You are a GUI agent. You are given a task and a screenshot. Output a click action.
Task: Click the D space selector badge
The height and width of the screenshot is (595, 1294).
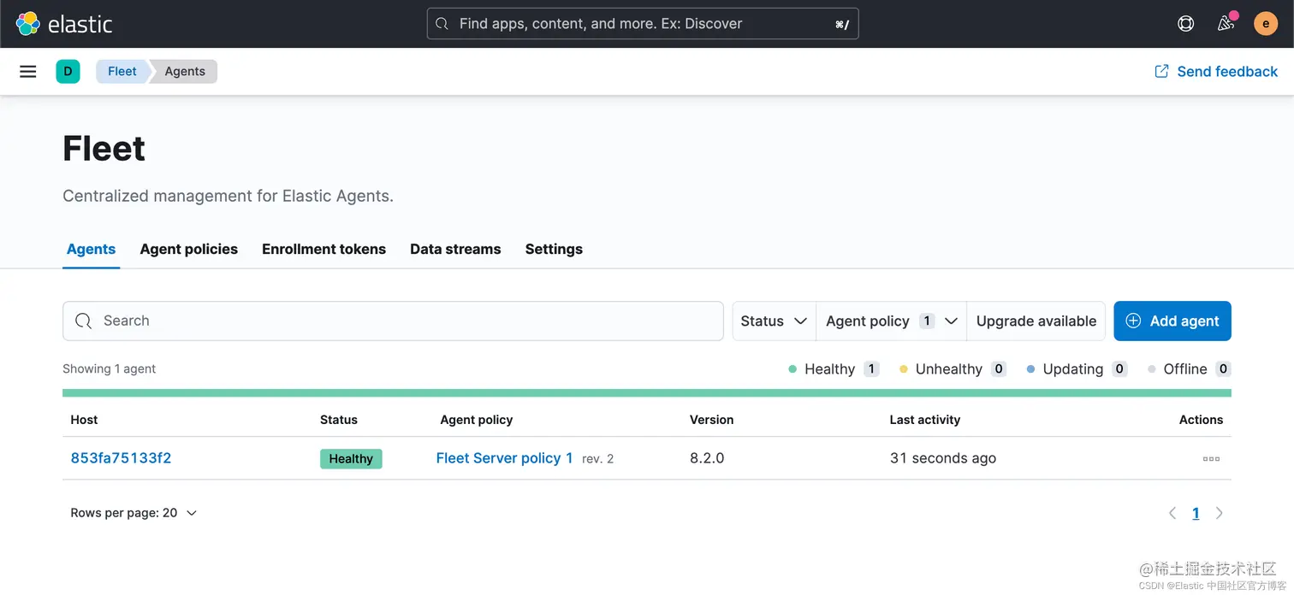68,72
